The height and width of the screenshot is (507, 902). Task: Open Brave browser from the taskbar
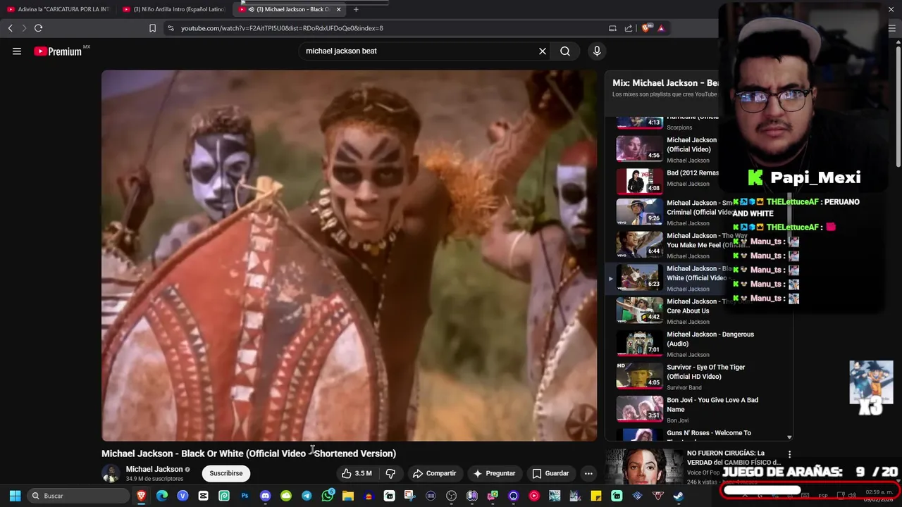pyautogui.click(x=142, y=496)
